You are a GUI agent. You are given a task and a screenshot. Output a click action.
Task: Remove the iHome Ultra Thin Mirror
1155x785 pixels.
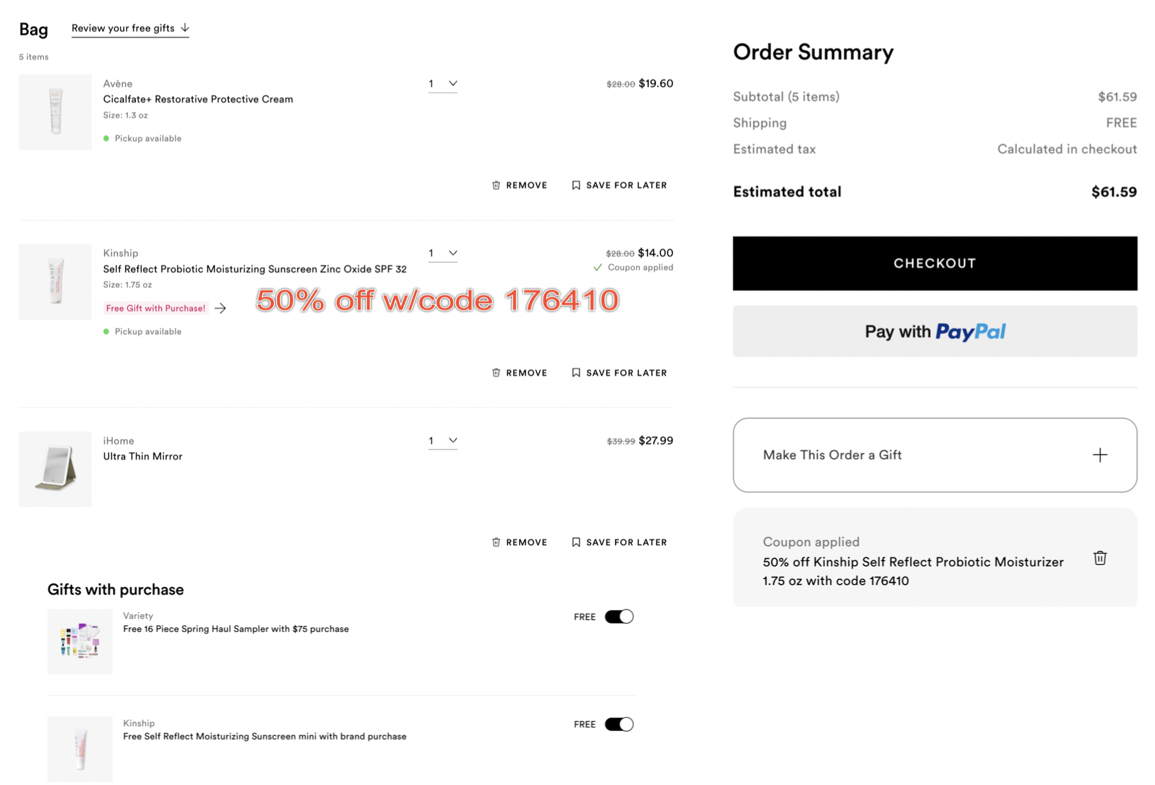[519, 542]
